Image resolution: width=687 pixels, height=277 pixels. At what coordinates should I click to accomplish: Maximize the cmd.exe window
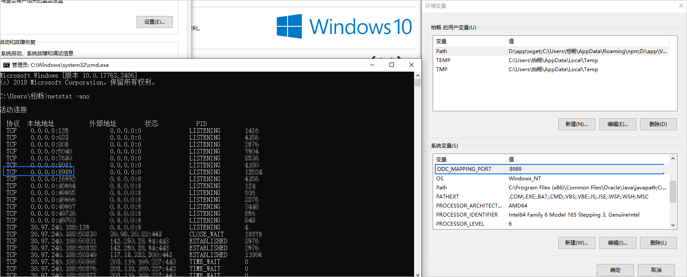pyautogui.click(x=392, y=65)
